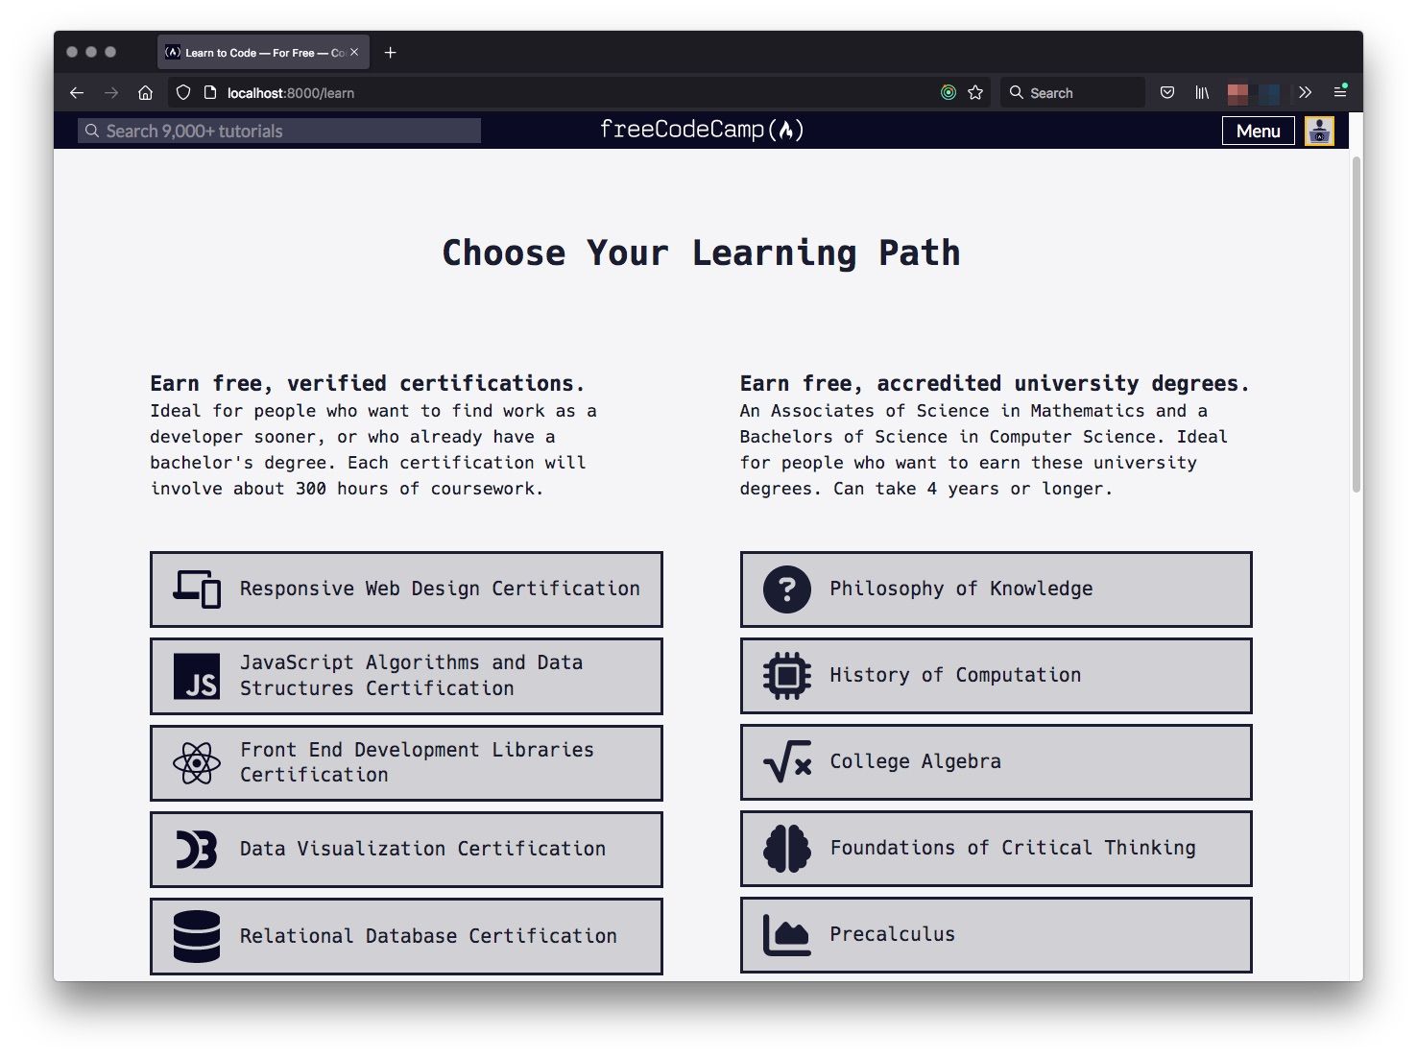Click the database stack icon on Relational Database
1417x1058 pixels.
click(196, 935)
